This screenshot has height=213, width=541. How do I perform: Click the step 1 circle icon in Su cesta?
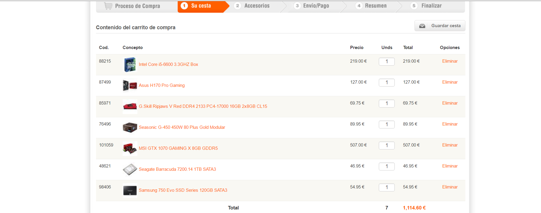[184, 6]
